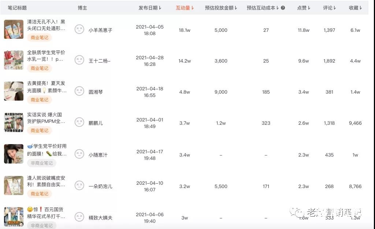Click the 预估投放金额 sort arrow
Viewport: 375px width, 229px height.
click(235, 7)
